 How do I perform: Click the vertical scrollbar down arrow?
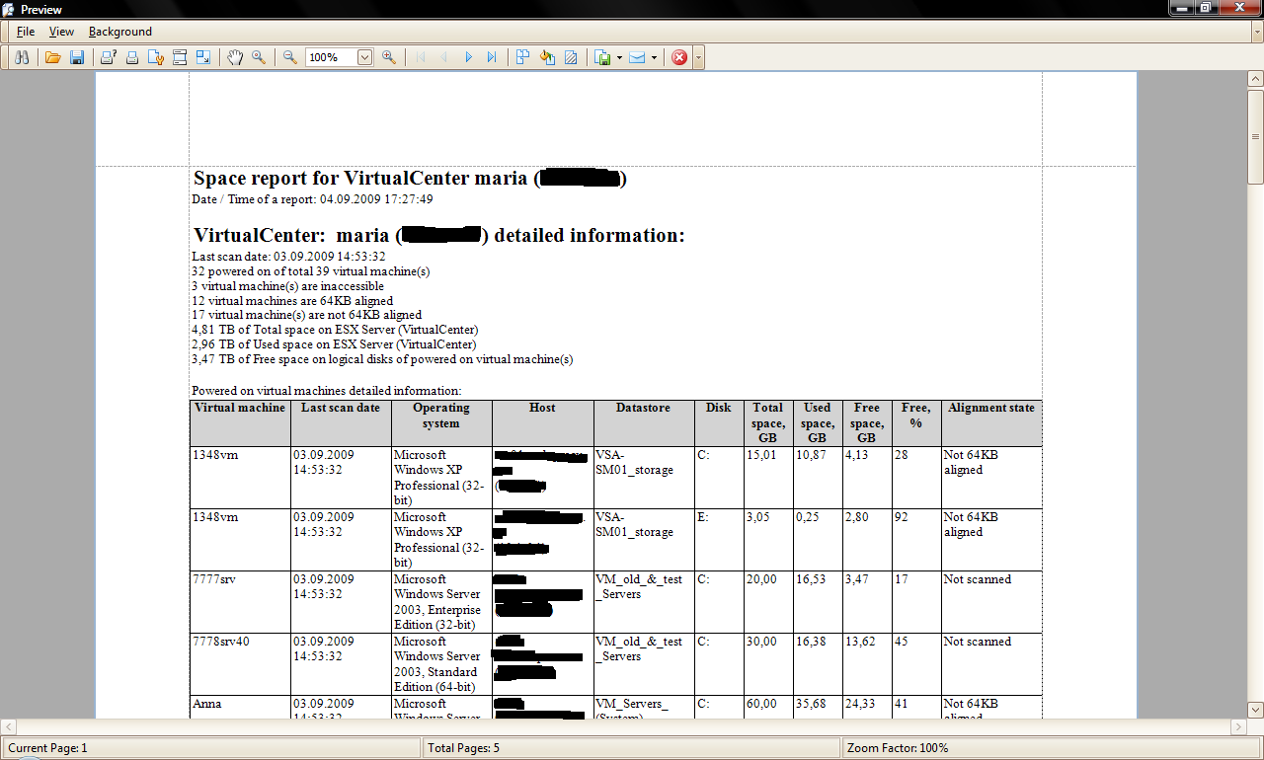1255,710
